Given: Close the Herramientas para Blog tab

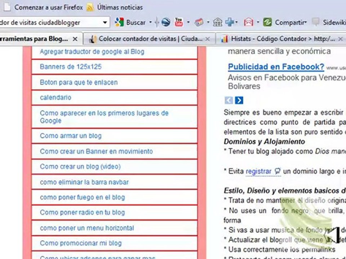Looking at the screenshot, I should pyautogui.click(x=75, y=39).
